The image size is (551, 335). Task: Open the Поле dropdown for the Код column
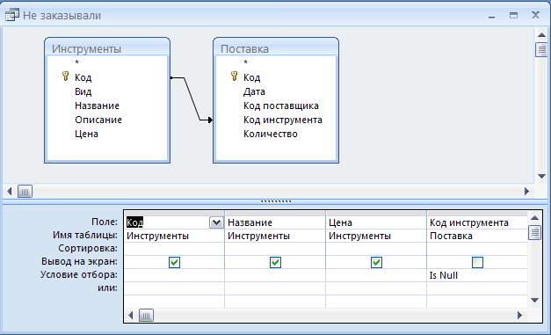pyautogui.click(x=216, y=222)
